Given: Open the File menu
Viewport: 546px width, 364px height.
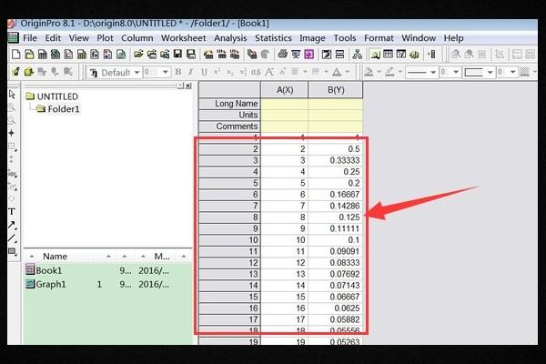Looking at the screenshot, I should pyautogui.click(x=30, y=38).
